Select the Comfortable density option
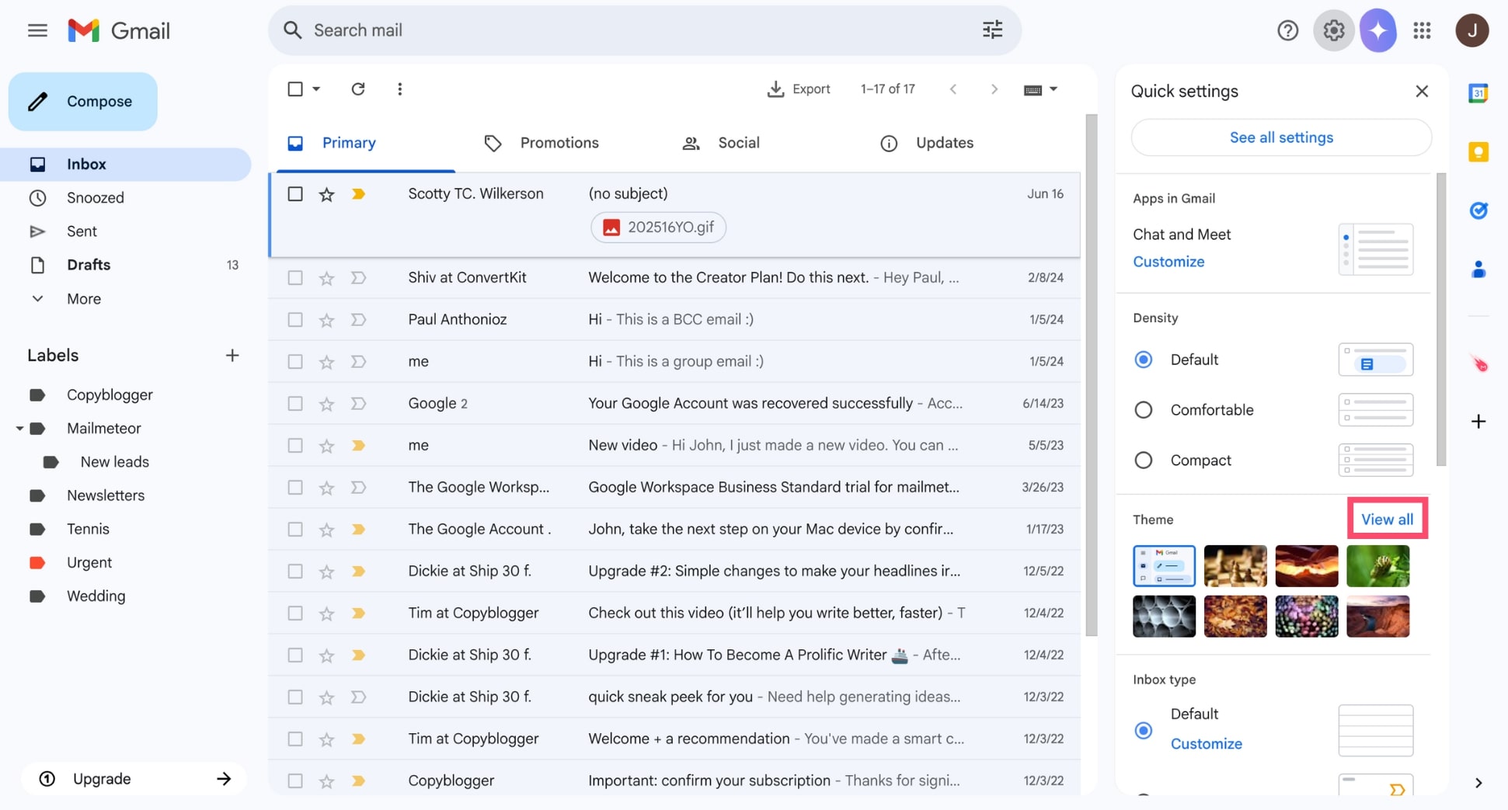1508x810 pixels. (x=1142, y=410)
